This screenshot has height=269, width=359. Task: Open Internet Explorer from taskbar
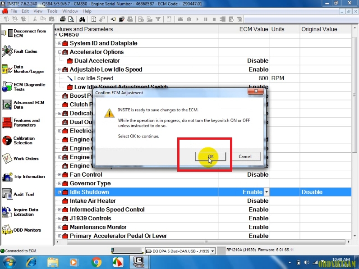point(32,262)
